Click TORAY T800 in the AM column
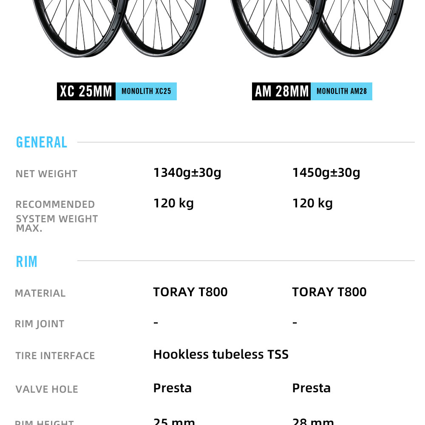Viewport: 425px width, 425px height. coord(329,292)
